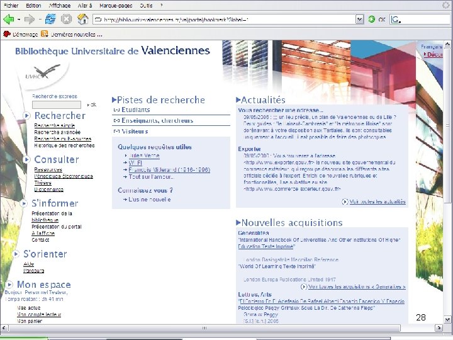This screenshot has width=453, height=340.
Task: Open the Fichier menu
Action: [x=11, y=6]
